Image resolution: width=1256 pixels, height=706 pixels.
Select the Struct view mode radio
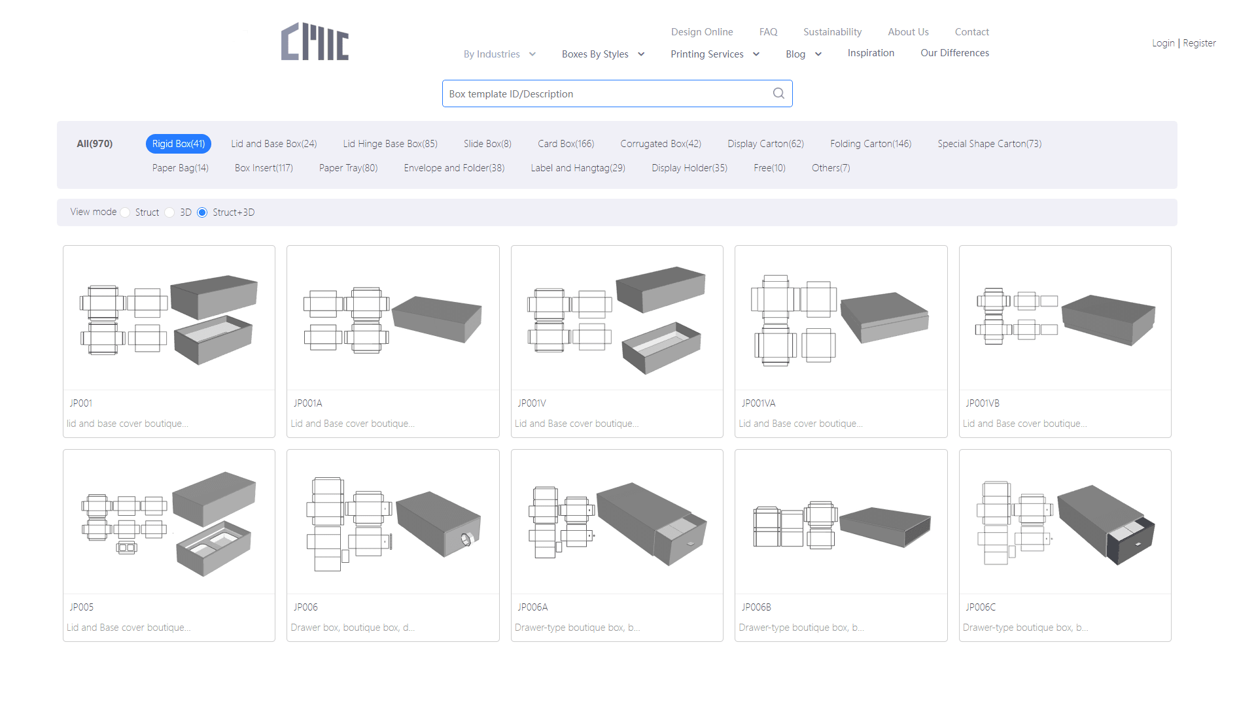(x=125, y=212)
